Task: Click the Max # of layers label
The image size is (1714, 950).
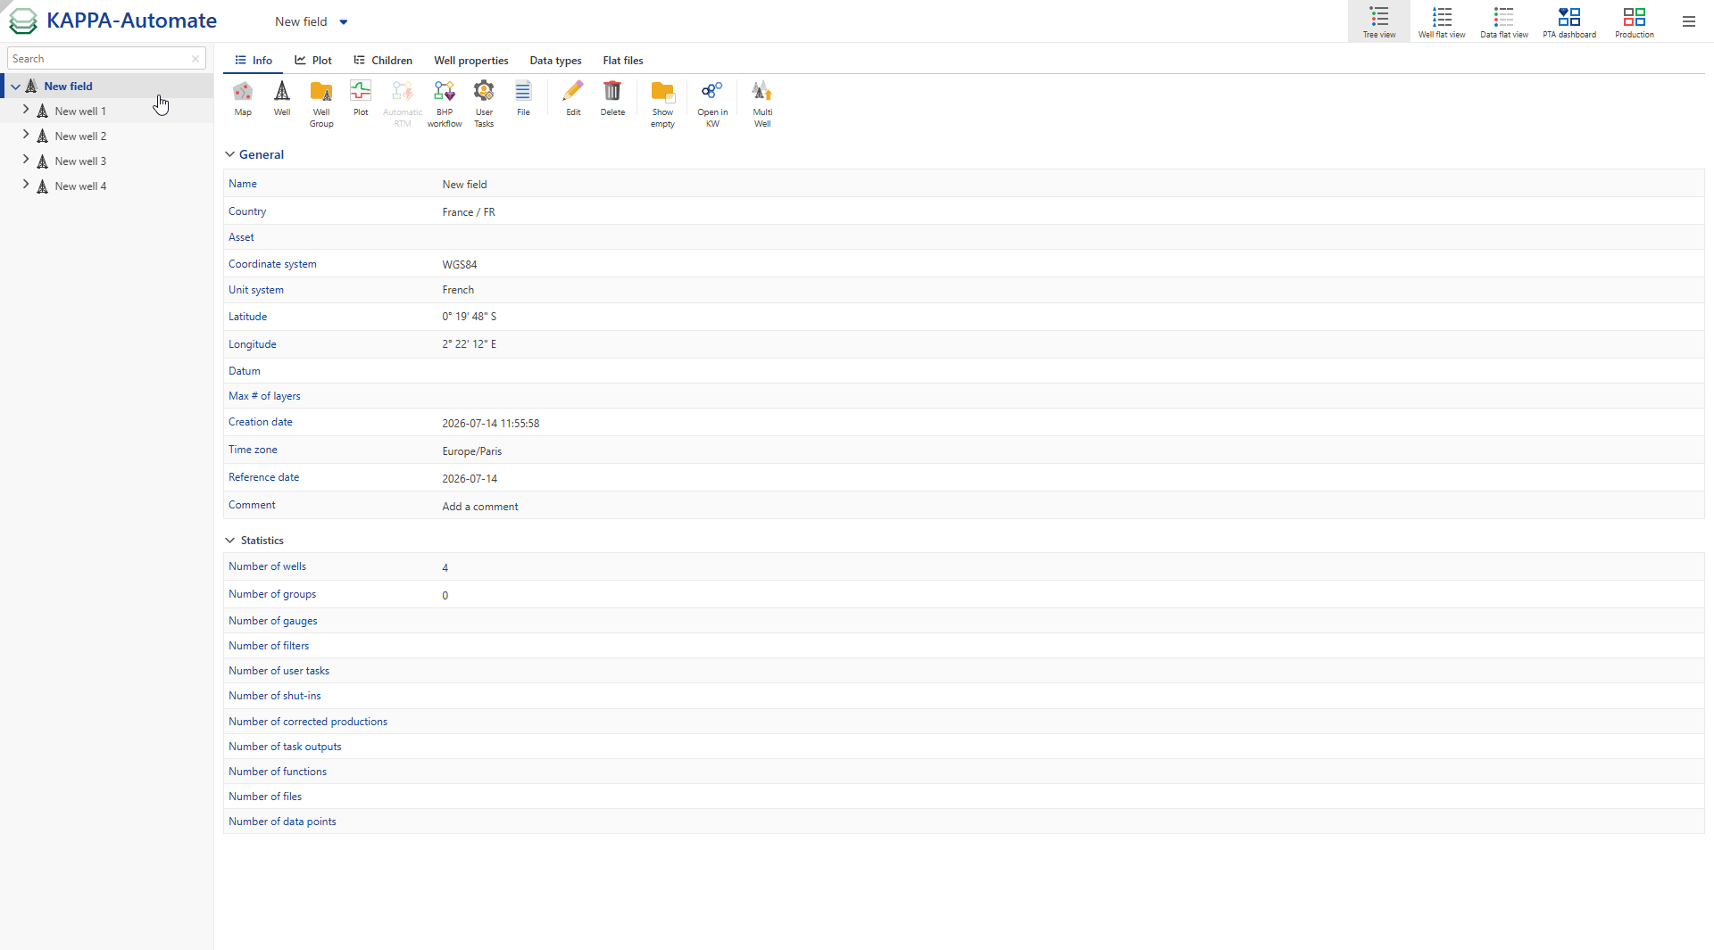Action: tap(264, 396)
